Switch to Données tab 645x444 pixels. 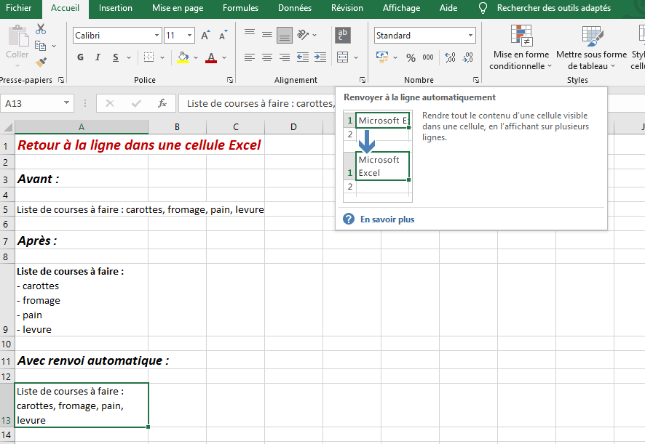point(295,8)
